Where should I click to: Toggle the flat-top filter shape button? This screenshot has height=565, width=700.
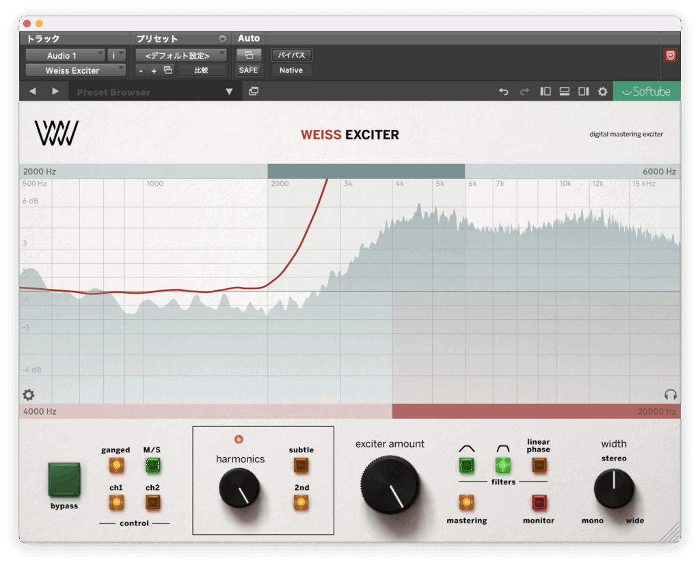point(503,465)
